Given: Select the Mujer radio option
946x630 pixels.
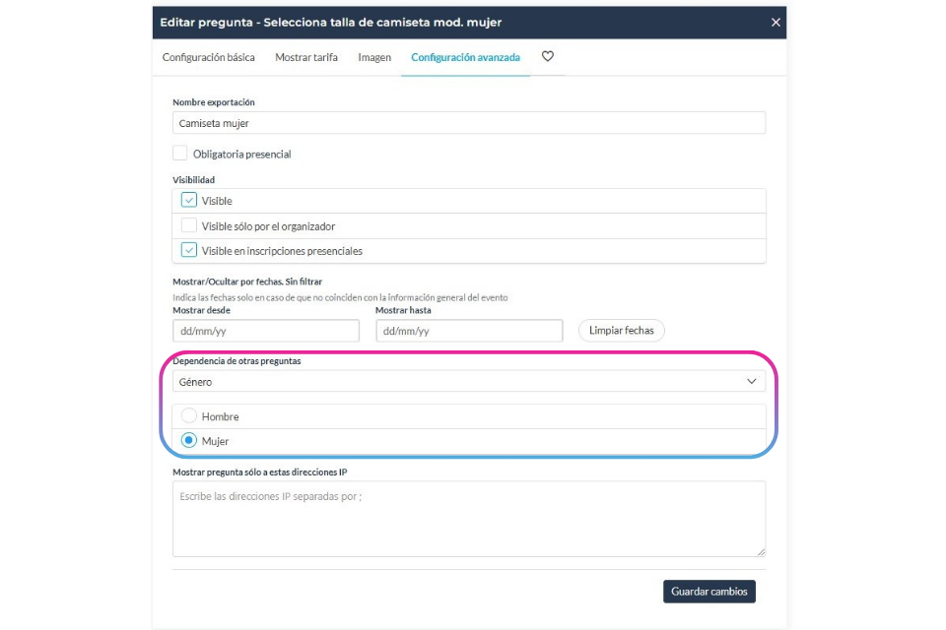Looking at the screenshot, I should tap(189, 441).
